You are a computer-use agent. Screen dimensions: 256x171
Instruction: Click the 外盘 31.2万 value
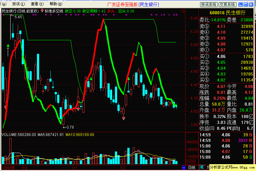coord(219,110)
